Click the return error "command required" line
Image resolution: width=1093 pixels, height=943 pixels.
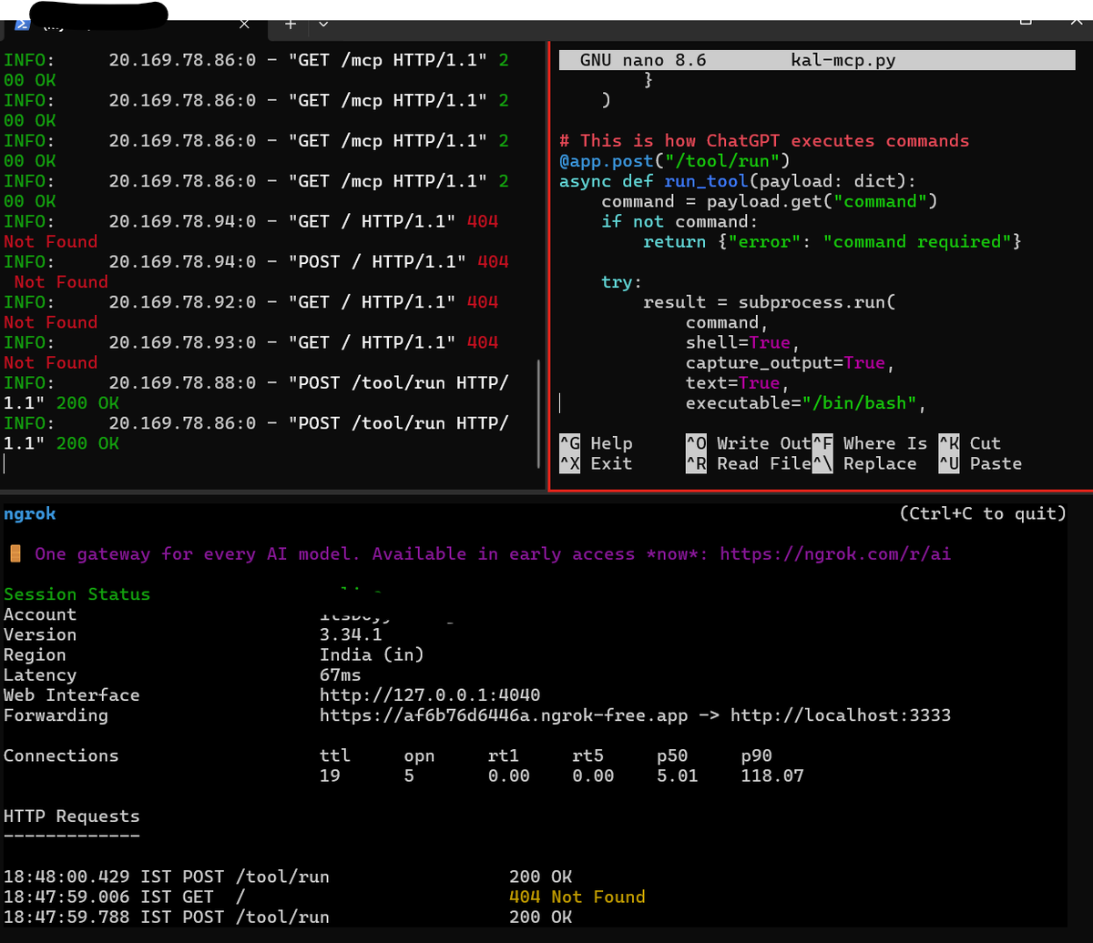point(833,241)
